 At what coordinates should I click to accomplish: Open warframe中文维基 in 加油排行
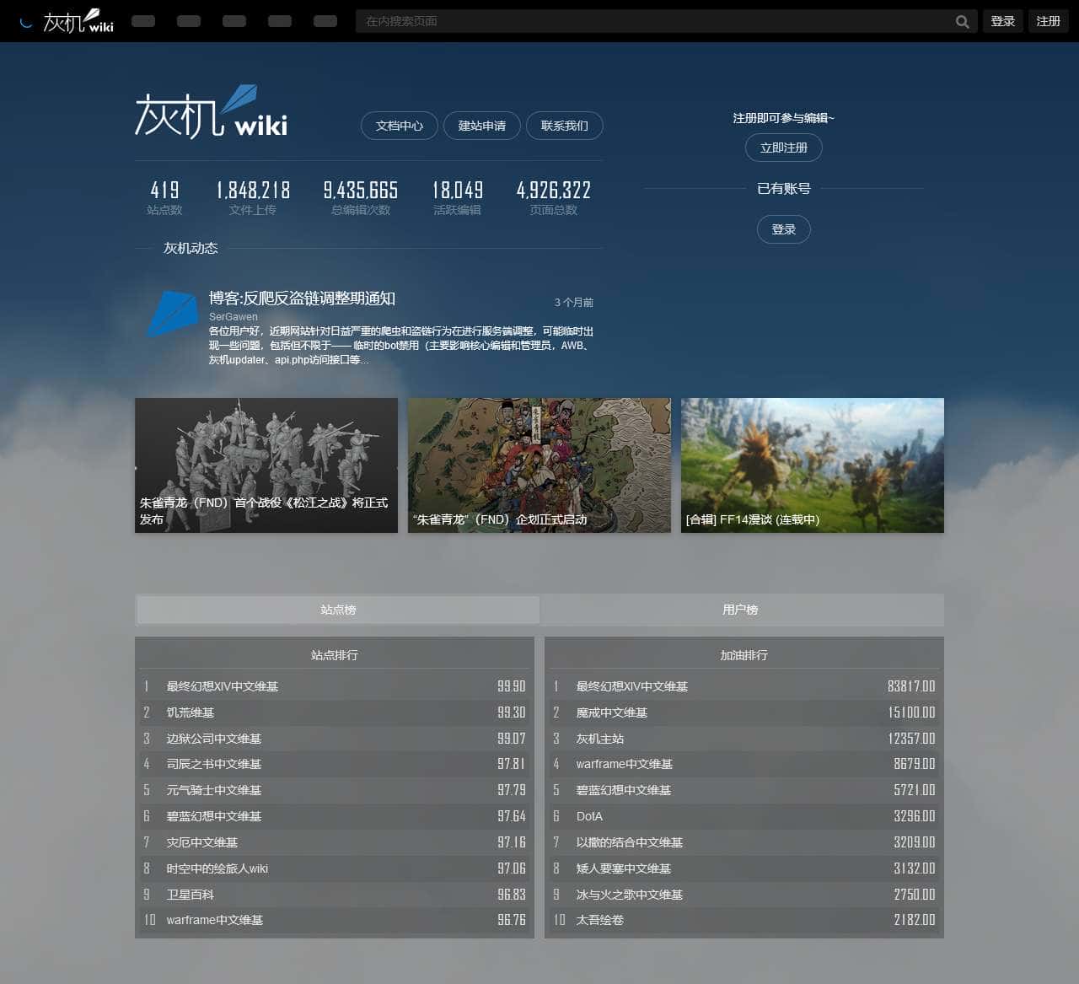(624, 764)
